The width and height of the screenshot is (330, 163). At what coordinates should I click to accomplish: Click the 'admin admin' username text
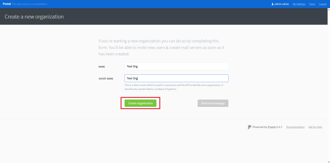282,4
